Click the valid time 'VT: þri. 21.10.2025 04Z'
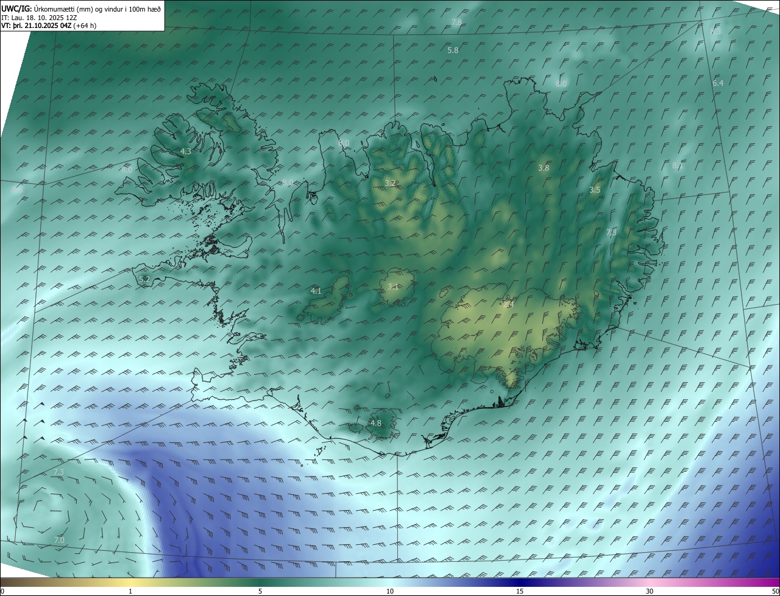 point(36,26)
